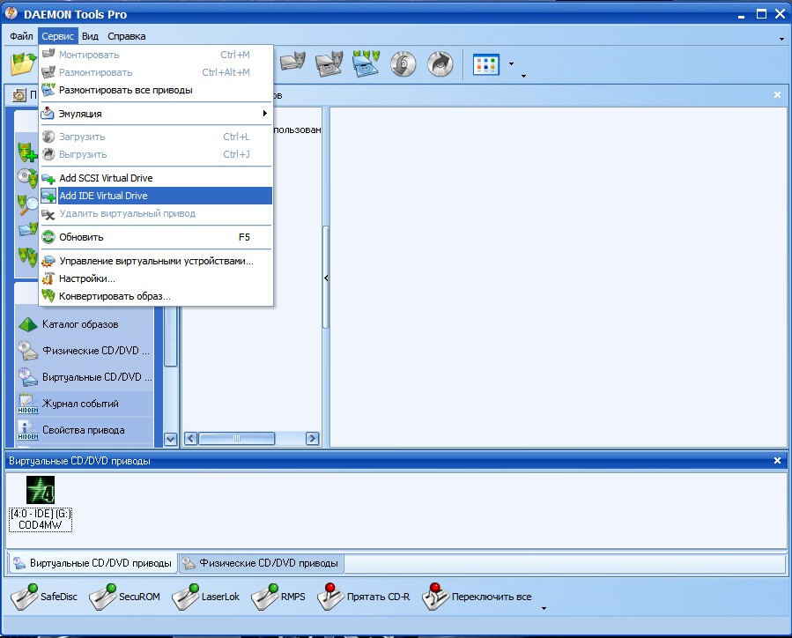Close the Виртуальные CD/DVD приводы panel
The width and height of the screenshot is (792, 638).
[777, 461]
